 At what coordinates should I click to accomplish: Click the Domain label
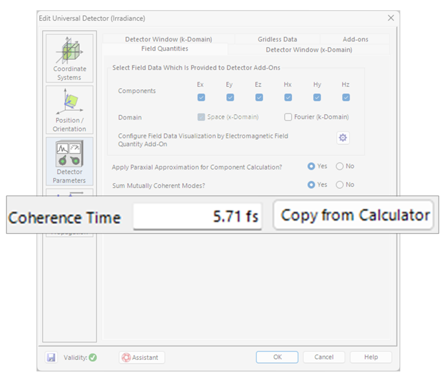click(x=130, y=117)
